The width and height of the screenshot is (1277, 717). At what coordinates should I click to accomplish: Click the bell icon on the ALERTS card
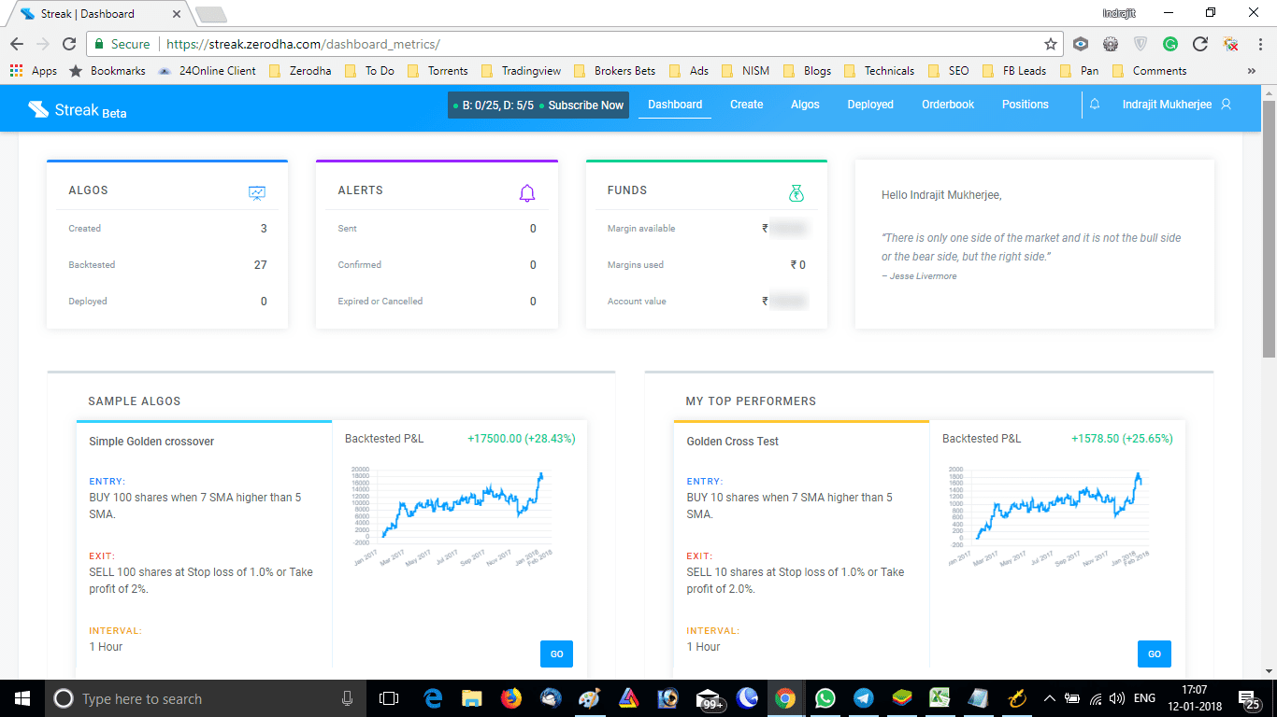(527, 190)
